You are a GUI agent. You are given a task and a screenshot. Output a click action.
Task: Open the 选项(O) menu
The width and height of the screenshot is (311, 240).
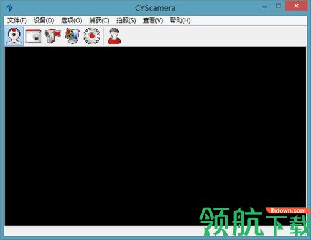click(72, 20)
